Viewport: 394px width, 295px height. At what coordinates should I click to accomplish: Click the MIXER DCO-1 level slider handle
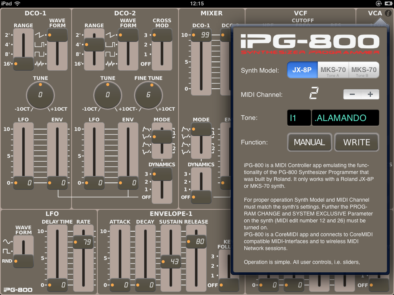click(201, 35)
